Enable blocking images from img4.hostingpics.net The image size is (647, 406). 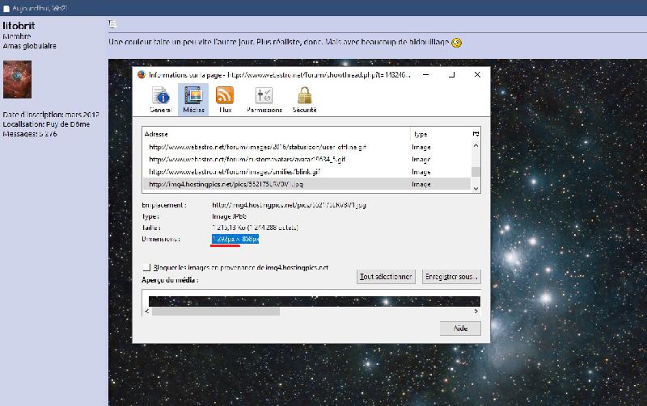[x=146, y=268]
